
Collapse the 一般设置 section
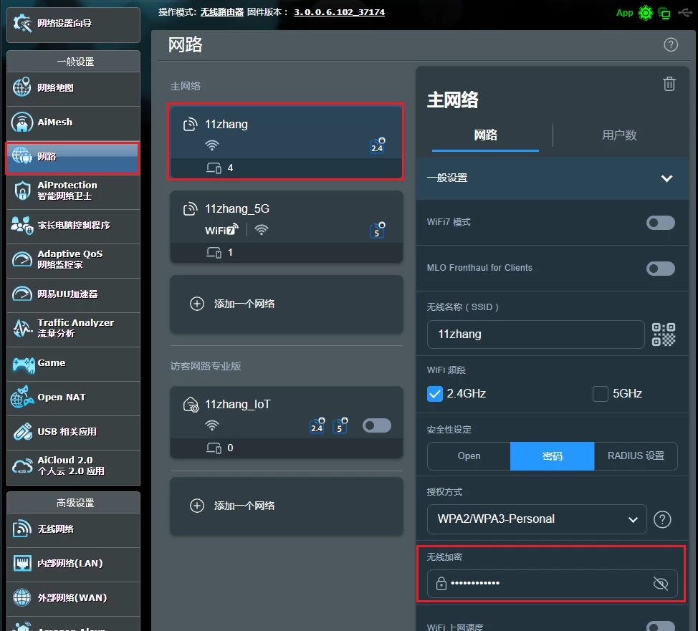[x=666, y=178]
